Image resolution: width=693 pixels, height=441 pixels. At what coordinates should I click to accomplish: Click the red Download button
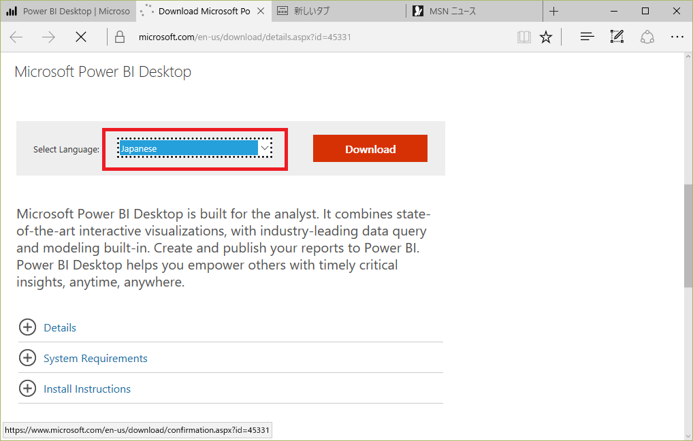[370, 148]
